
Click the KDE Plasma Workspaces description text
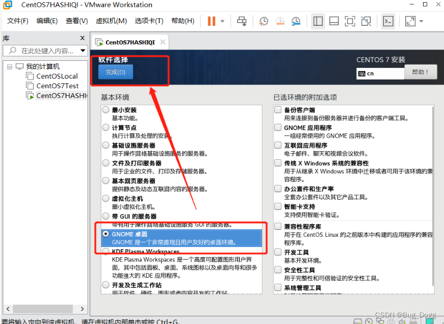pyautogui.click(x=184, y=267)
